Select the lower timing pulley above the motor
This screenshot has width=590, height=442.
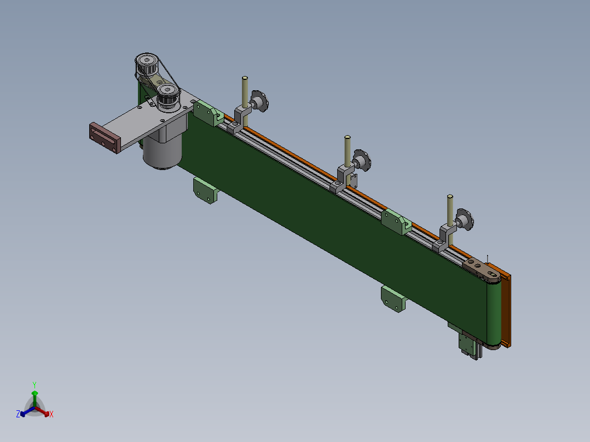click(168, 95)
